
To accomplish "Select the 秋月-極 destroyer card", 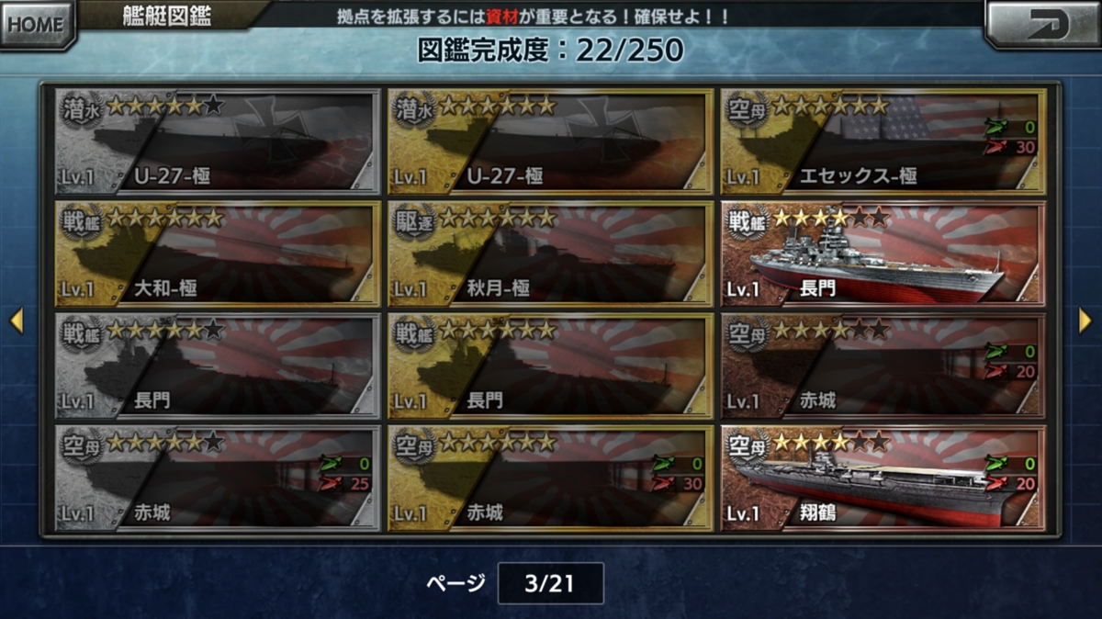I will tap(550, 253).
